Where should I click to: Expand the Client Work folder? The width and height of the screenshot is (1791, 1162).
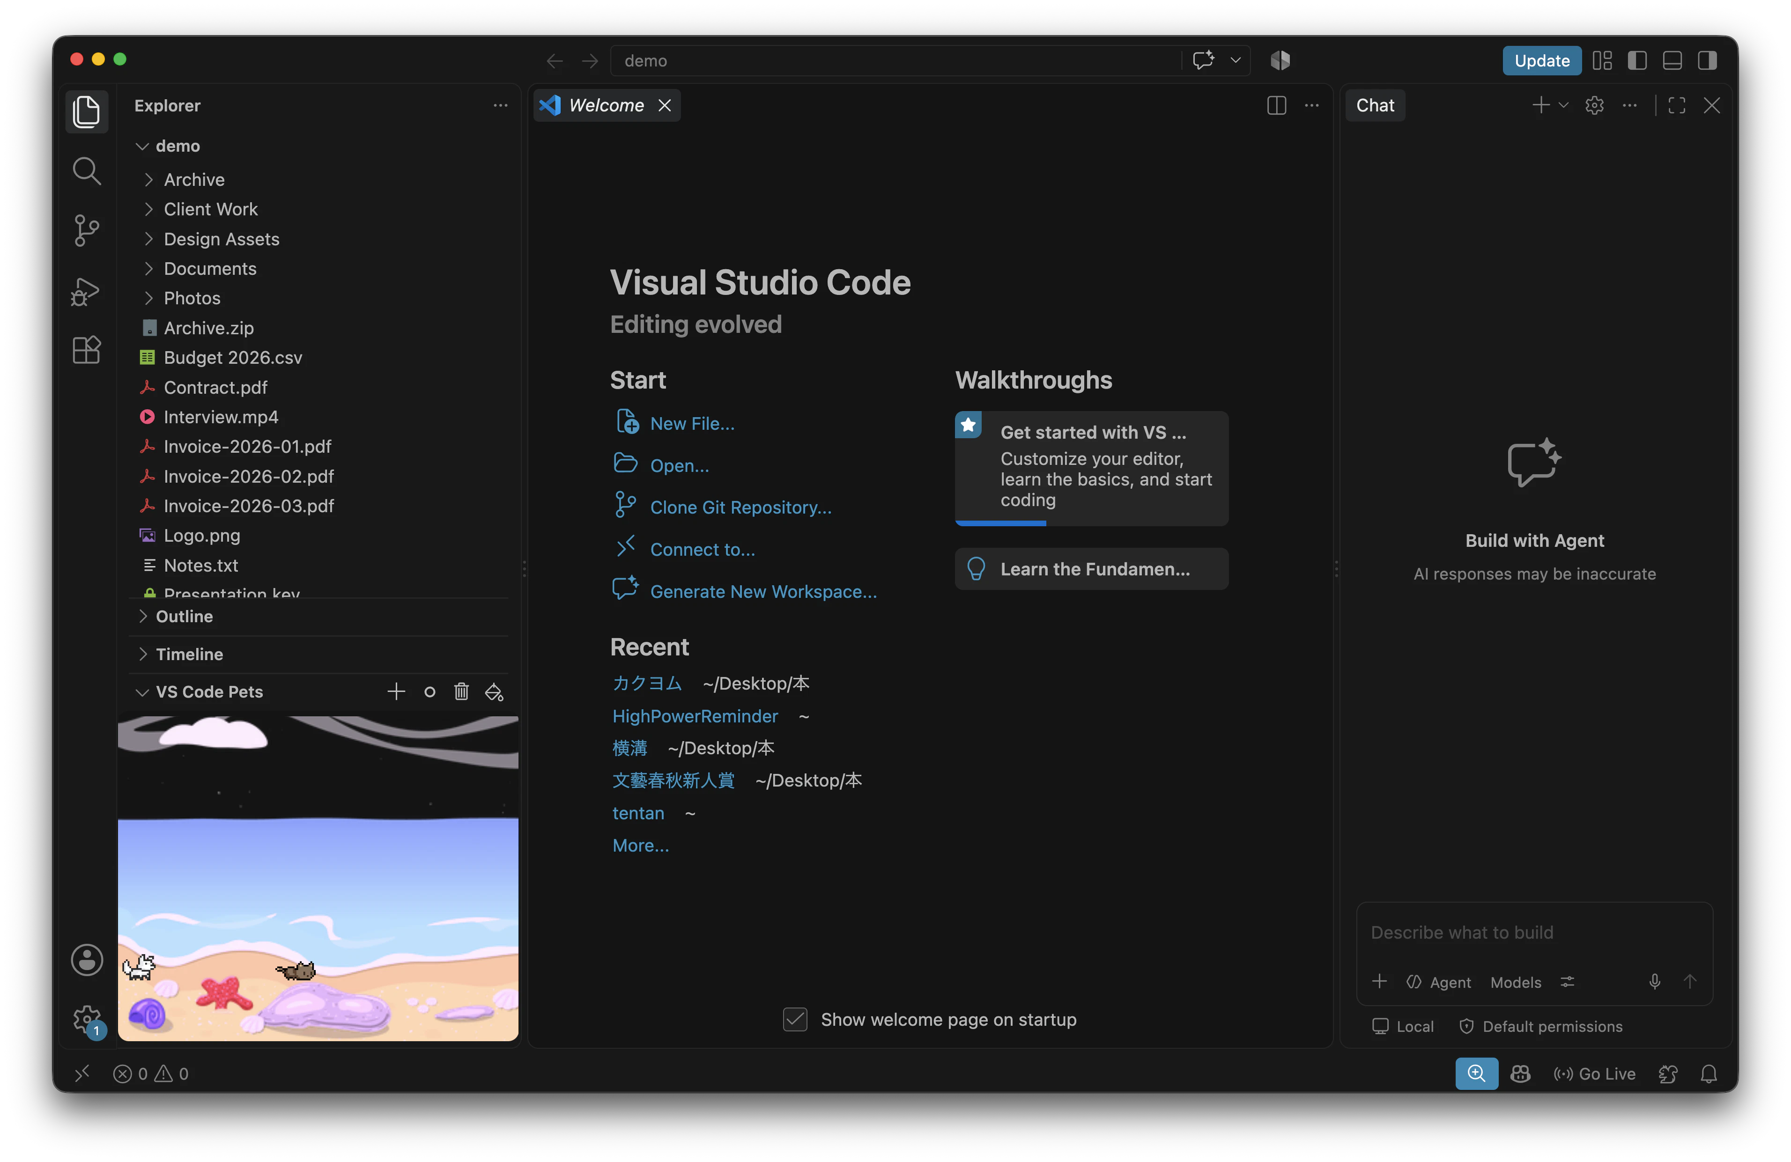[x=149, y=209]
